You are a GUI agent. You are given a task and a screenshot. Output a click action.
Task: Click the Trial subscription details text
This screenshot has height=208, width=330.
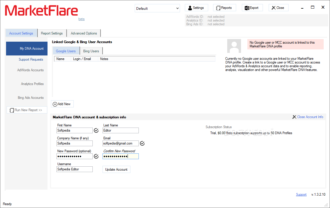point(251,133)
